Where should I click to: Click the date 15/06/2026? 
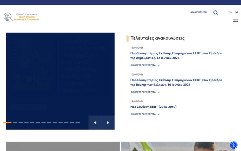[x=137, y=48]
